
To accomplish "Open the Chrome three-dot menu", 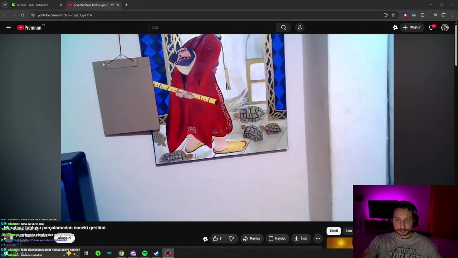I will [x=453, y=15].
